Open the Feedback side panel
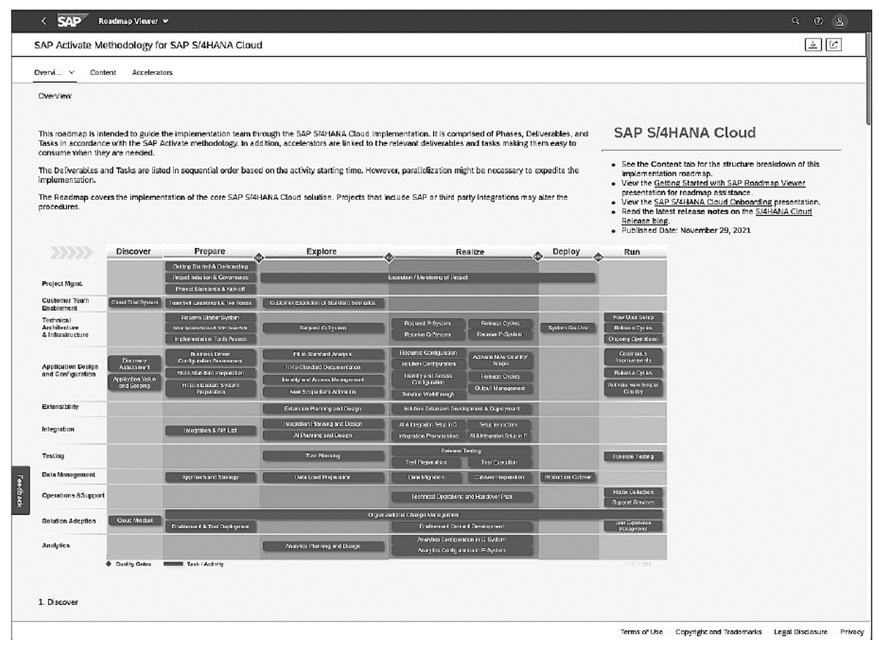This screenshot has height=648, width=881. coord(19,492)
